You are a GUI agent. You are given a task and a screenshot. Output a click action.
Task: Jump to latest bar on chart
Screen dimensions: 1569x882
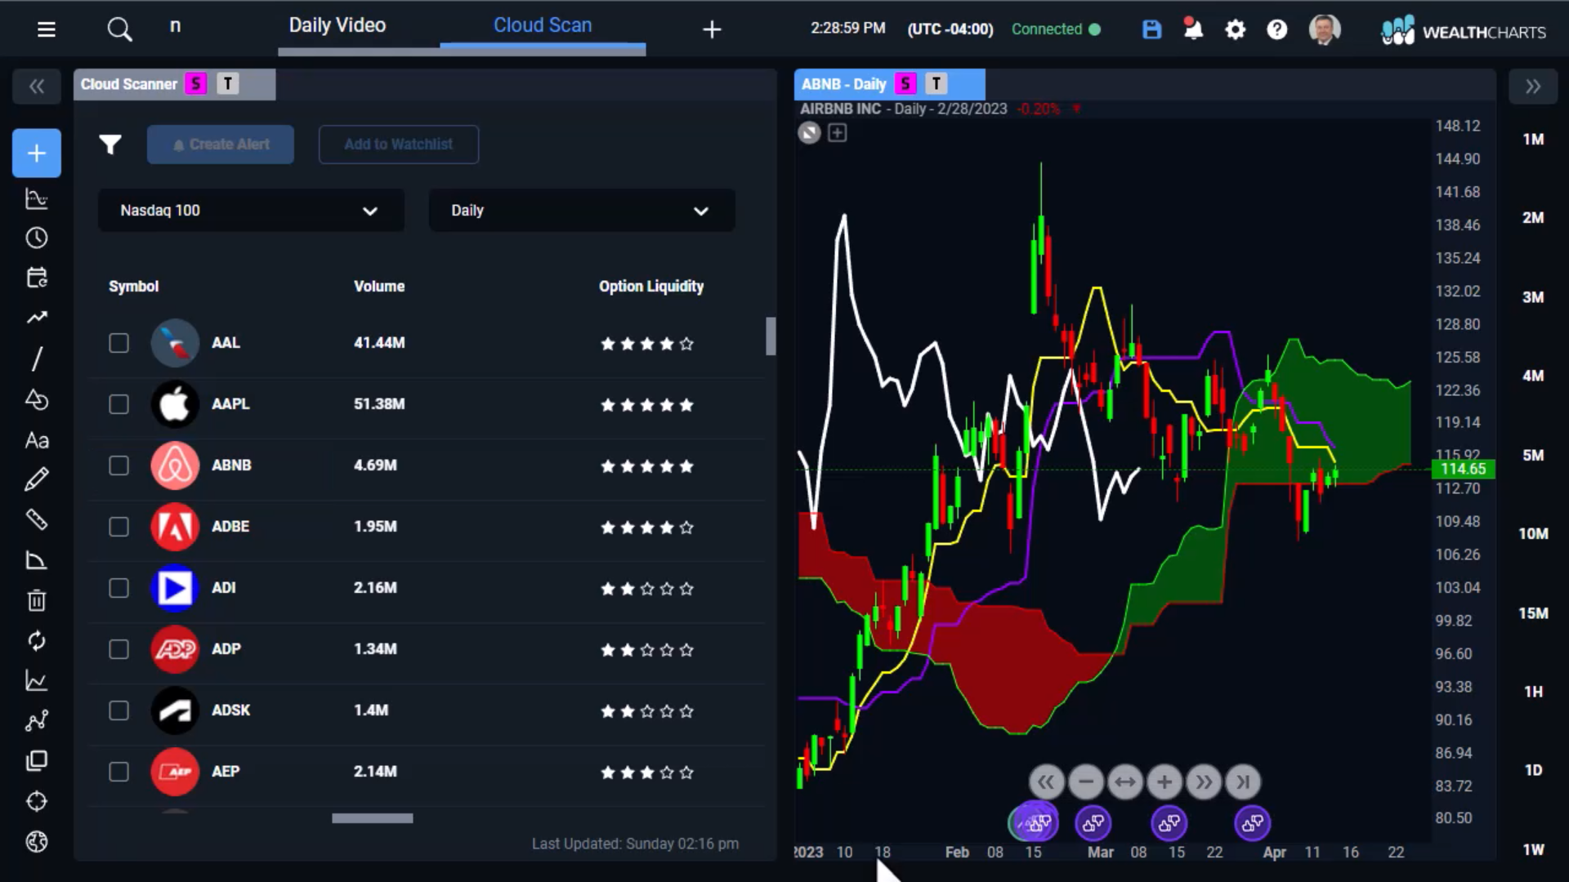[x=1243, y=782]
